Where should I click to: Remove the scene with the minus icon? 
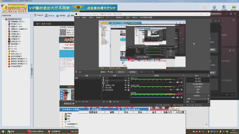[x=79, y=102]
